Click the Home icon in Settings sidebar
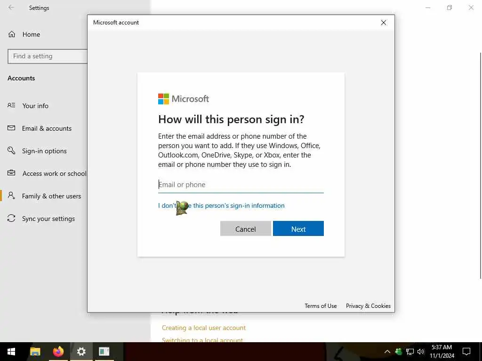The height and width of the screenshot is (361, 482). (x=12, y=34)
